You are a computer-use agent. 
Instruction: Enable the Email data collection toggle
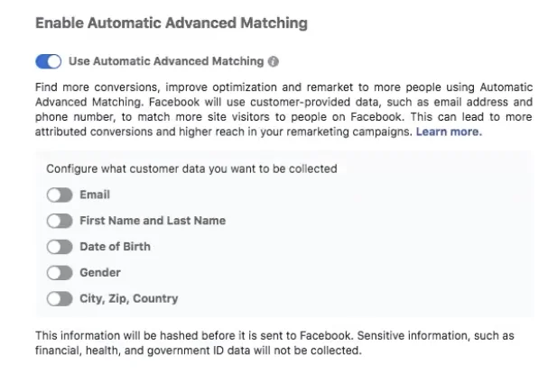click(60, 195)
